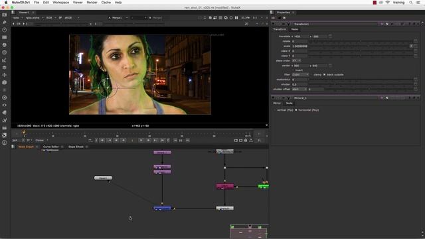Open the Views nodes toolbar menu
The image size is (425, 239).
tap(5, 105)
